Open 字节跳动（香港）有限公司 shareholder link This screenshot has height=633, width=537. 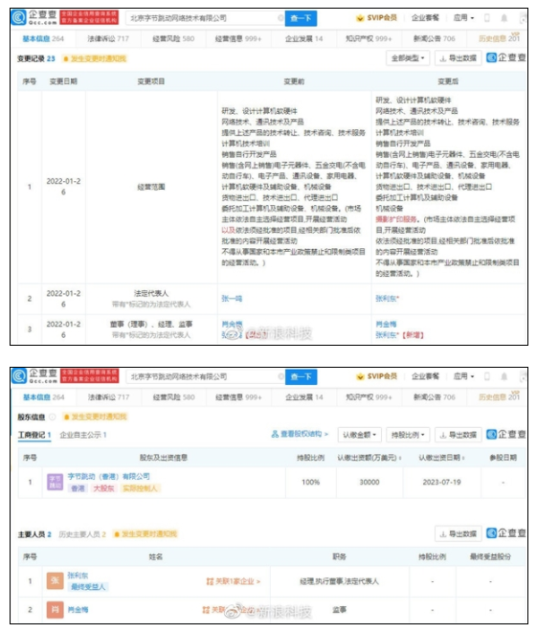[108, 477]
